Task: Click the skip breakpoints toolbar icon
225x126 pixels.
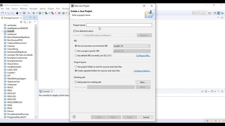Action: click(29, 13)
